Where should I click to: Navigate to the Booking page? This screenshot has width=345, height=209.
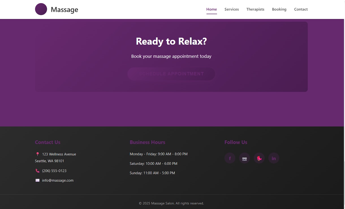point(279,9)
